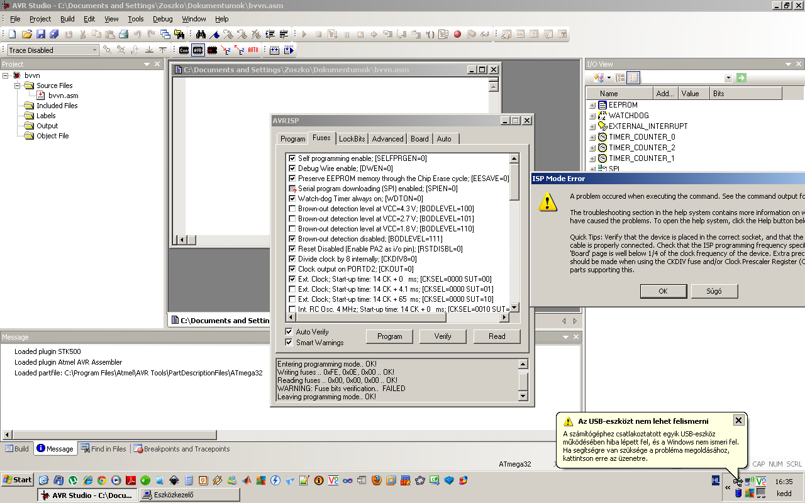
Task: Click the Program button in Fuses tab
Action: point(390,336)
